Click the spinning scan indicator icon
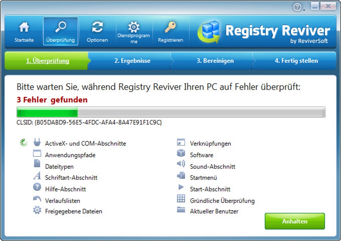Viewport: 341px width, 241px height. click(x=24, y=143)
